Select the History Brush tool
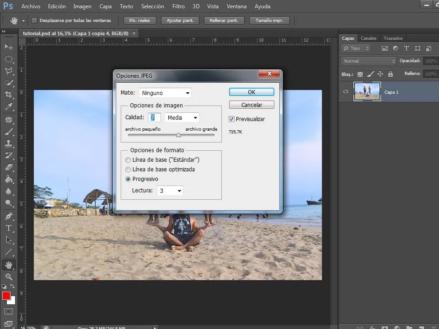Screen dimensions: 439x329 [x=9, y=155]
